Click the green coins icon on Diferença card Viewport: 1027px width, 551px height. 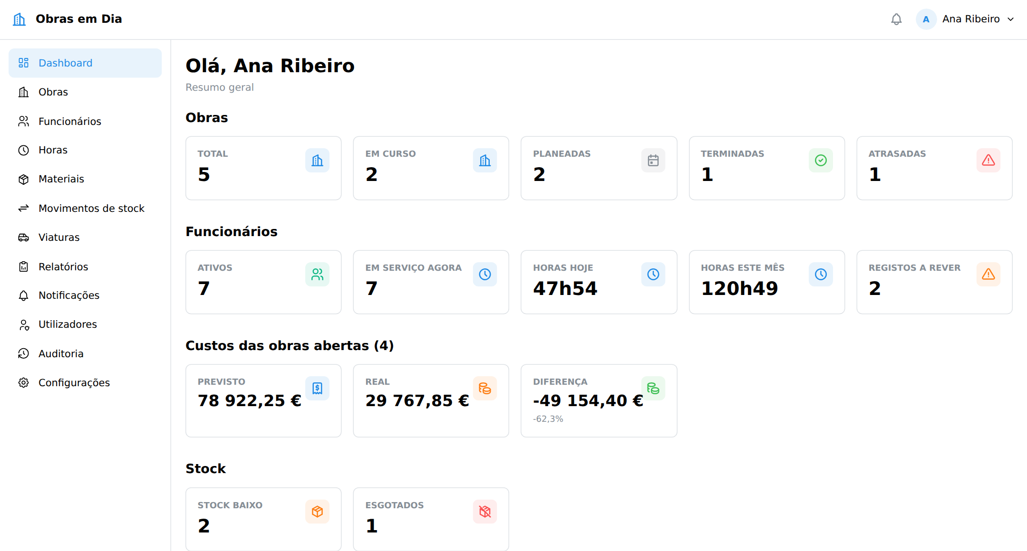tap(653, 389)
